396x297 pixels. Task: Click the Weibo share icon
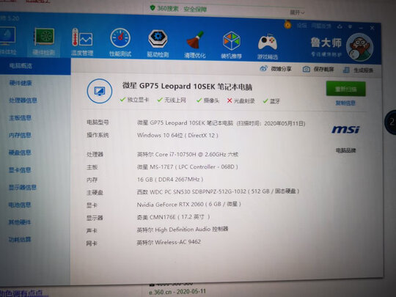pyautogui.click(x=264, y=68)
